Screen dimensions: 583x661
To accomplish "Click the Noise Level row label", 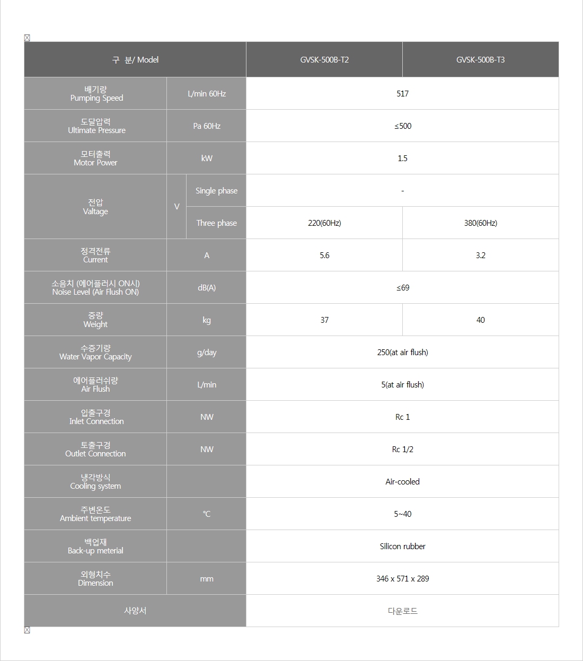I will [x=96, y=288].
